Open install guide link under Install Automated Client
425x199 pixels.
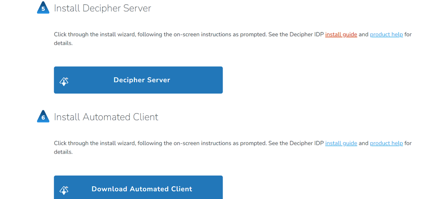[341, 143]
